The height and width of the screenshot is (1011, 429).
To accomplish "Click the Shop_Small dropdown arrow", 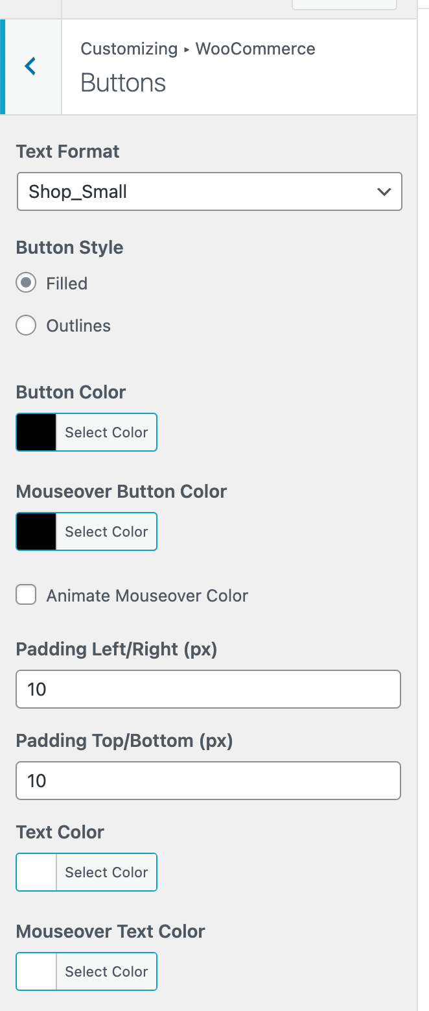I will click(x=384, y=191).
